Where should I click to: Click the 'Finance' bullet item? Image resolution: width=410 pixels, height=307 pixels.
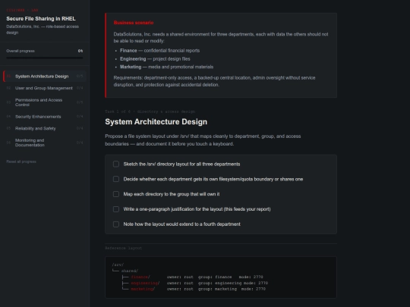click(x=159, y=51)
